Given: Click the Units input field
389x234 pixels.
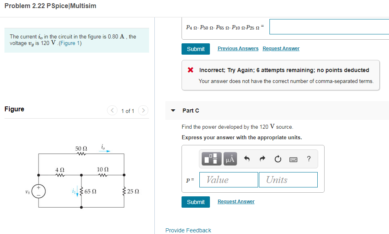Looking at the screenshot, I should point(288,180).
